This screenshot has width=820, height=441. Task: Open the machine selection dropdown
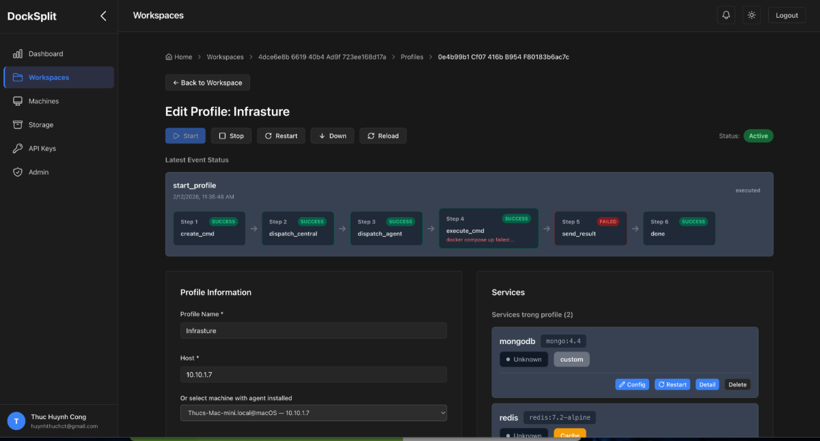pyautogui.click(x=313, y=412)
